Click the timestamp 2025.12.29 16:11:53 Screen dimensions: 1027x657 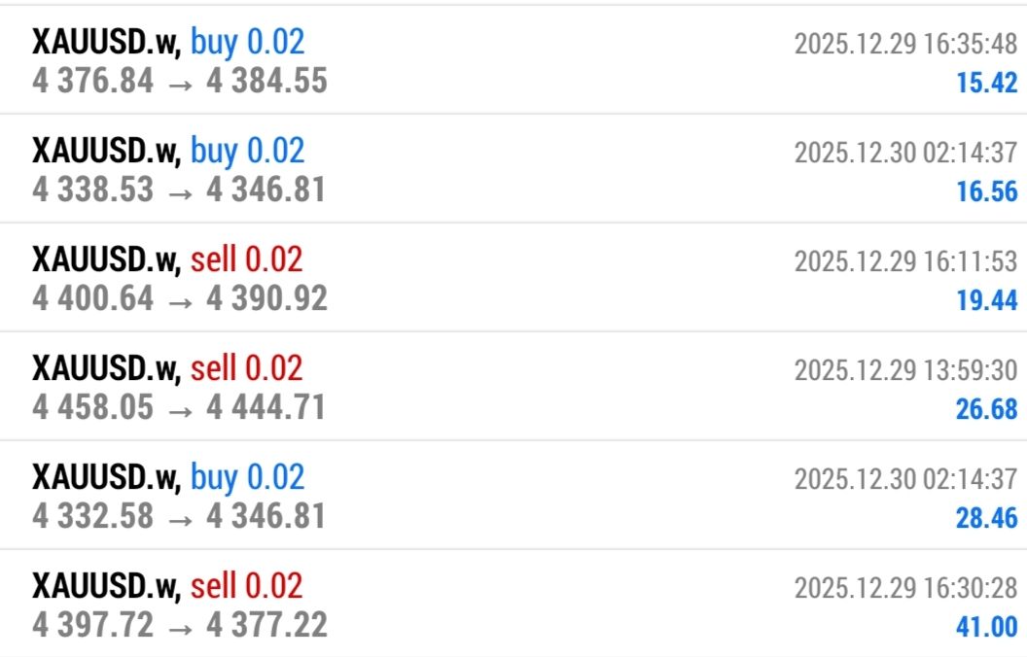[x=905, y=262]
